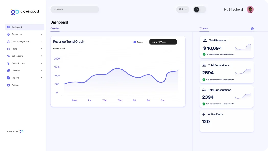268x151 pixels.
Task: Open Settings via the gear icon
Action: pyautogui.click(x=8, y=85)
